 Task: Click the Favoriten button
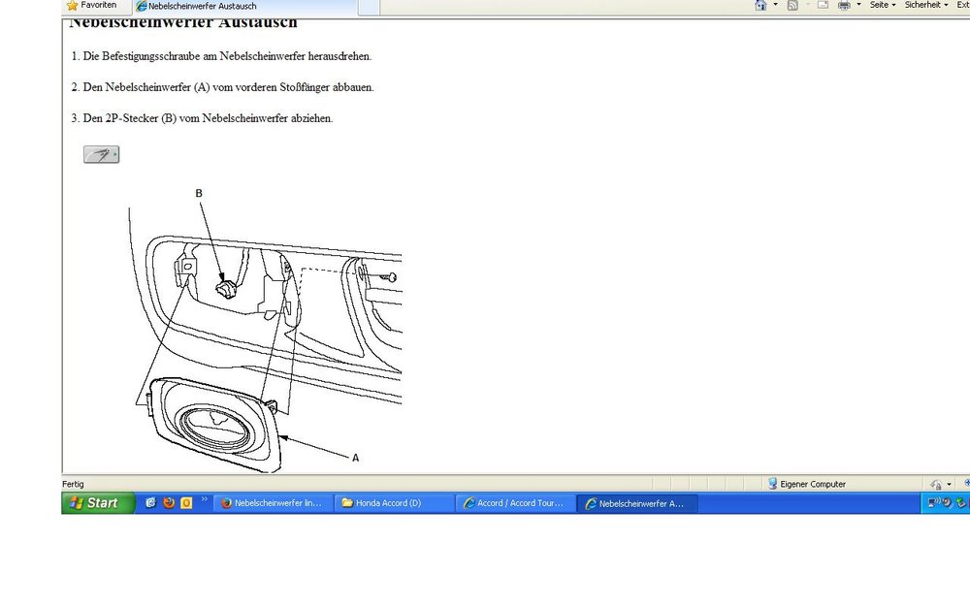92,5
